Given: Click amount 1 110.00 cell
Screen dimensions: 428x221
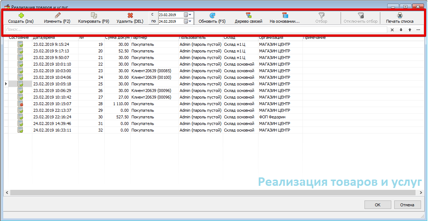Looking at the screenshot, I should pos(117,104).
